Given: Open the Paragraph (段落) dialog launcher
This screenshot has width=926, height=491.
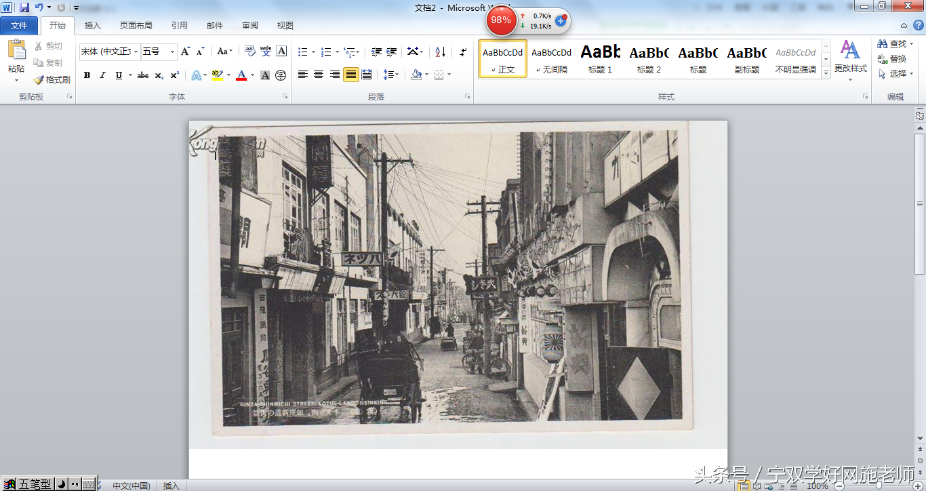Looking at the screenshot, I should [467, 97].
